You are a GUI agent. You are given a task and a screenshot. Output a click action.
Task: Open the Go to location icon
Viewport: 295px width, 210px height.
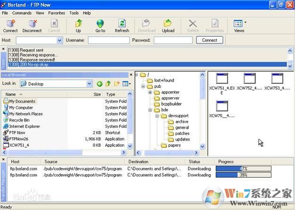[x=100, y=25]
